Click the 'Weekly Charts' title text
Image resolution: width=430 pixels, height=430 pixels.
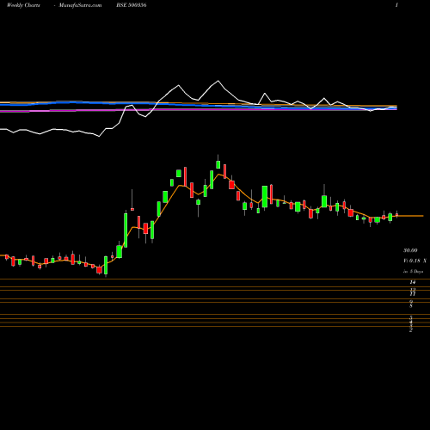click(x=23, y=5)
